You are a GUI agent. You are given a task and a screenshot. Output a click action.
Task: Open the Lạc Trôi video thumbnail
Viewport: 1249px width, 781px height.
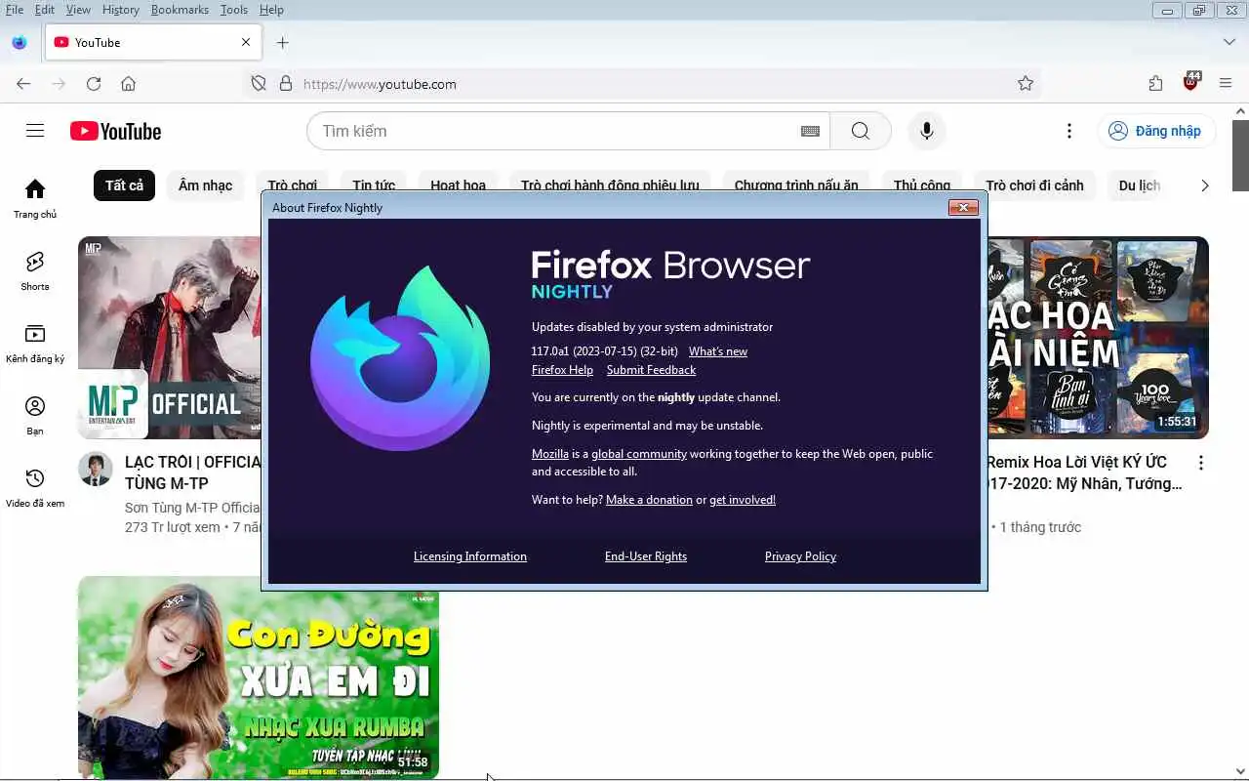[170, 338]
